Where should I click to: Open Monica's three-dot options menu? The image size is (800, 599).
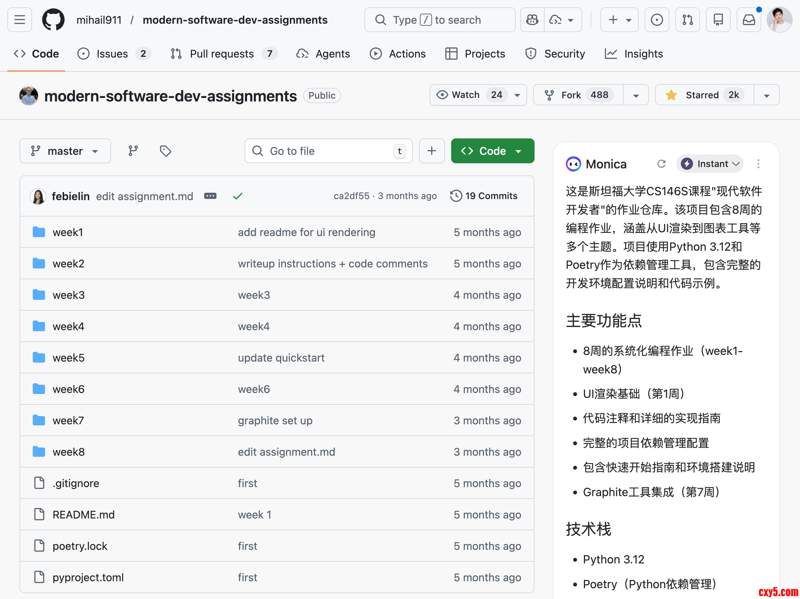click(758, 164)
